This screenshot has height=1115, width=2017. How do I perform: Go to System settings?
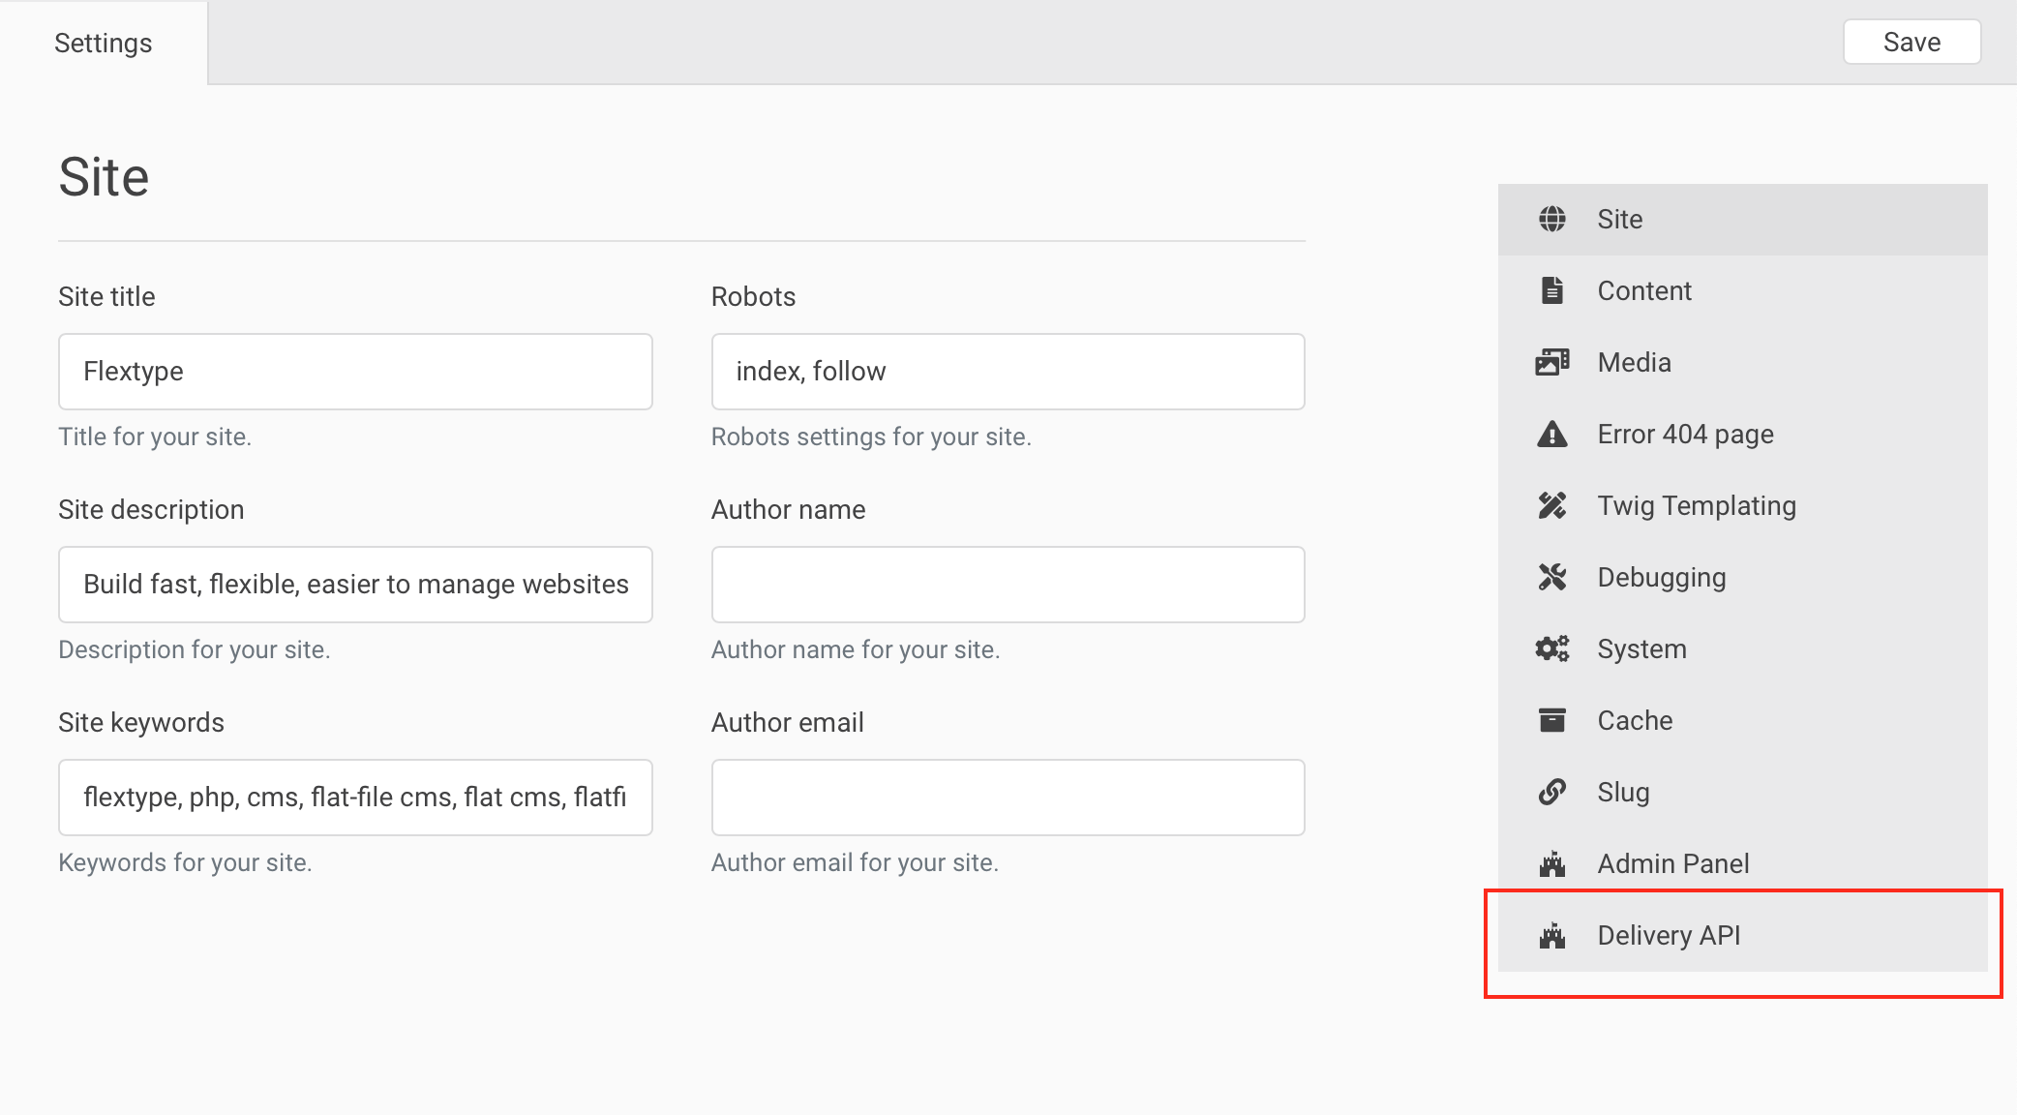(x=1743, y=649)
